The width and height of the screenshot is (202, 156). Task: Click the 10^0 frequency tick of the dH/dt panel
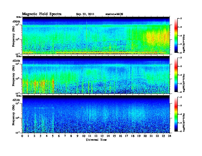pos(17,40)
